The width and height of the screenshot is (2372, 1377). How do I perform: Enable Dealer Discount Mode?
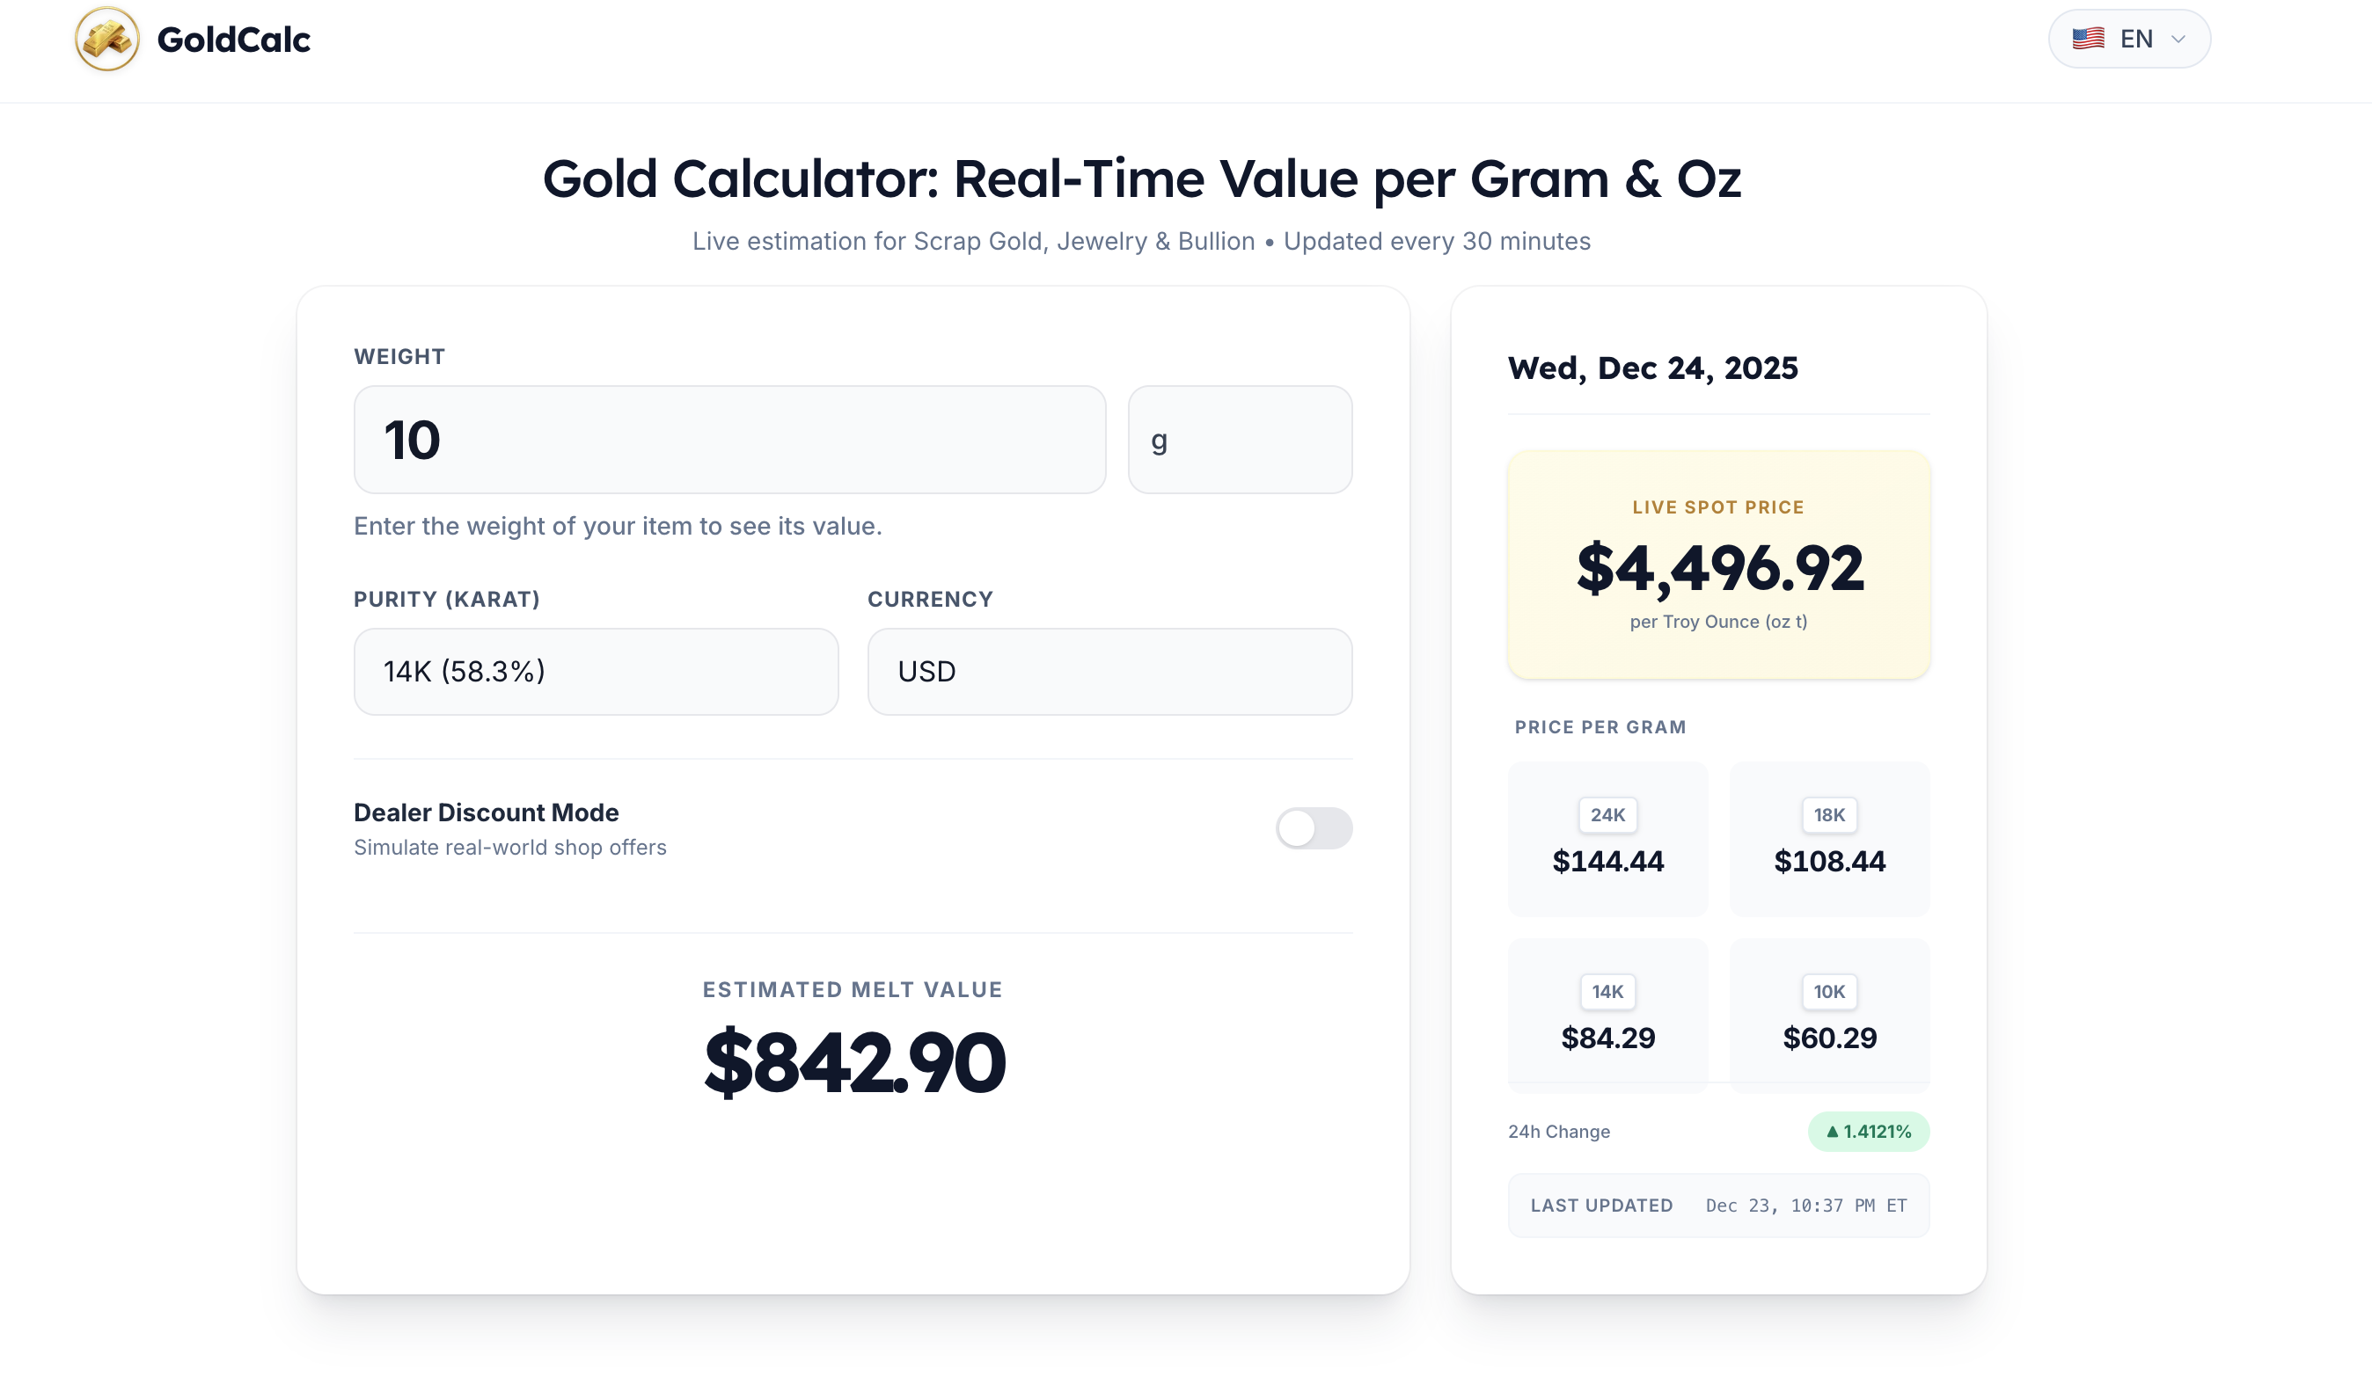coord(1314,828)
